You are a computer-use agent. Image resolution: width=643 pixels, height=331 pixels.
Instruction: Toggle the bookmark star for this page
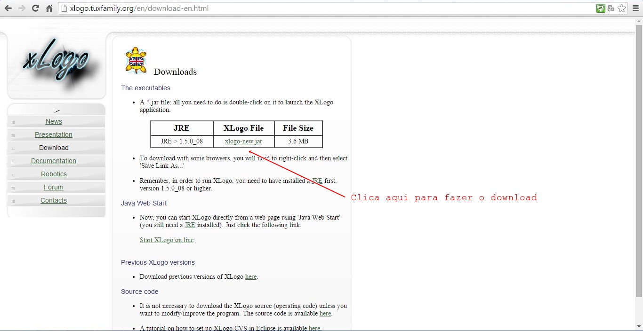622,8
